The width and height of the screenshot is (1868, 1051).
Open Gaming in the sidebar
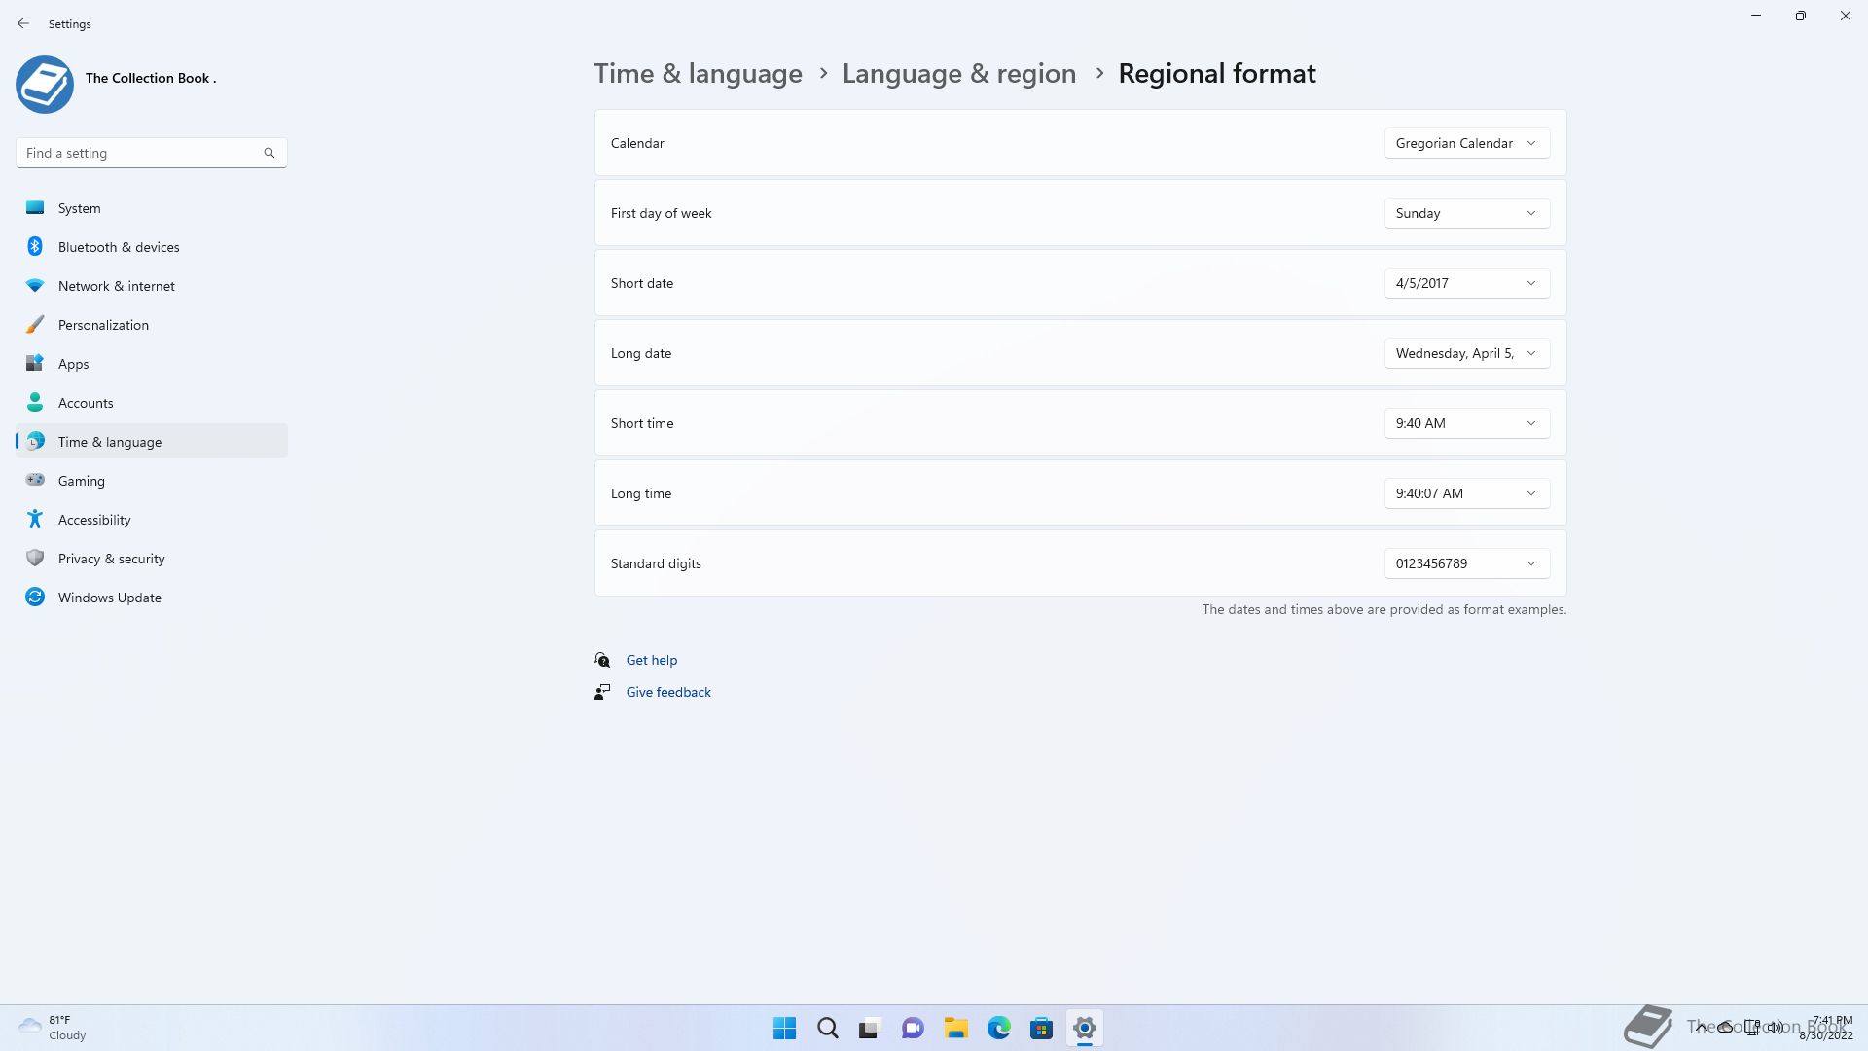click(x=81, y=481)
